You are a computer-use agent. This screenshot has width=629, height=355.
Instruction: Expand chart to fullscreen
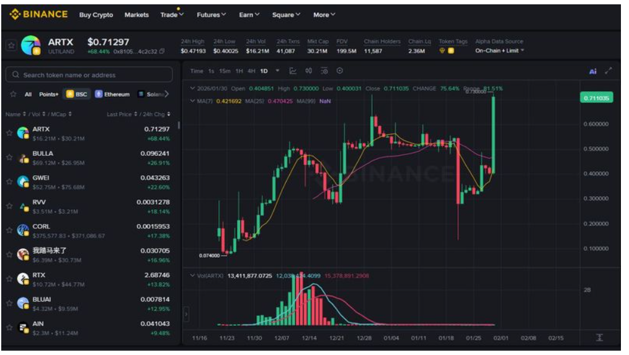pyautogui.click(x=609, y=71)
